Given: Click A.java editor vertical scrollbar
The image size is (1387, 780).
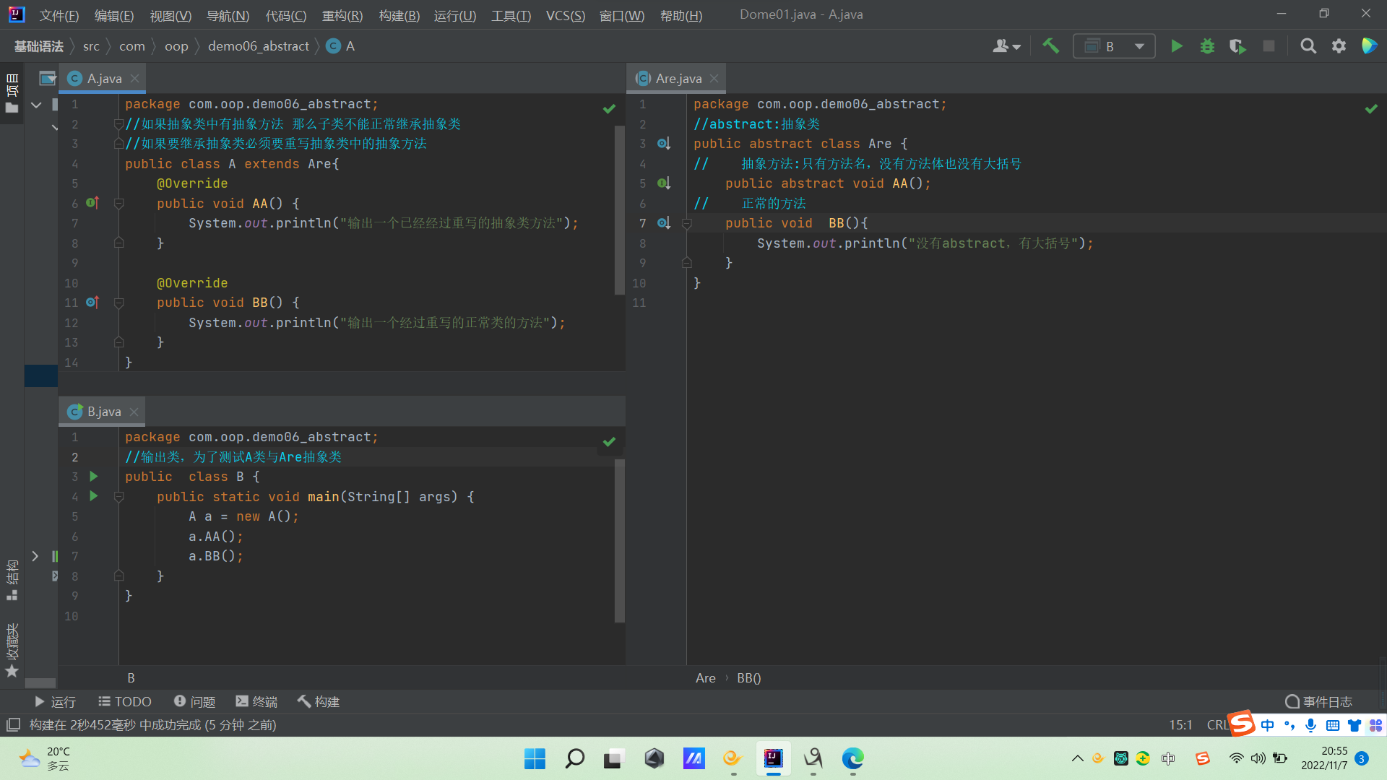Looking at the screenshot, I should click(619, 209).
